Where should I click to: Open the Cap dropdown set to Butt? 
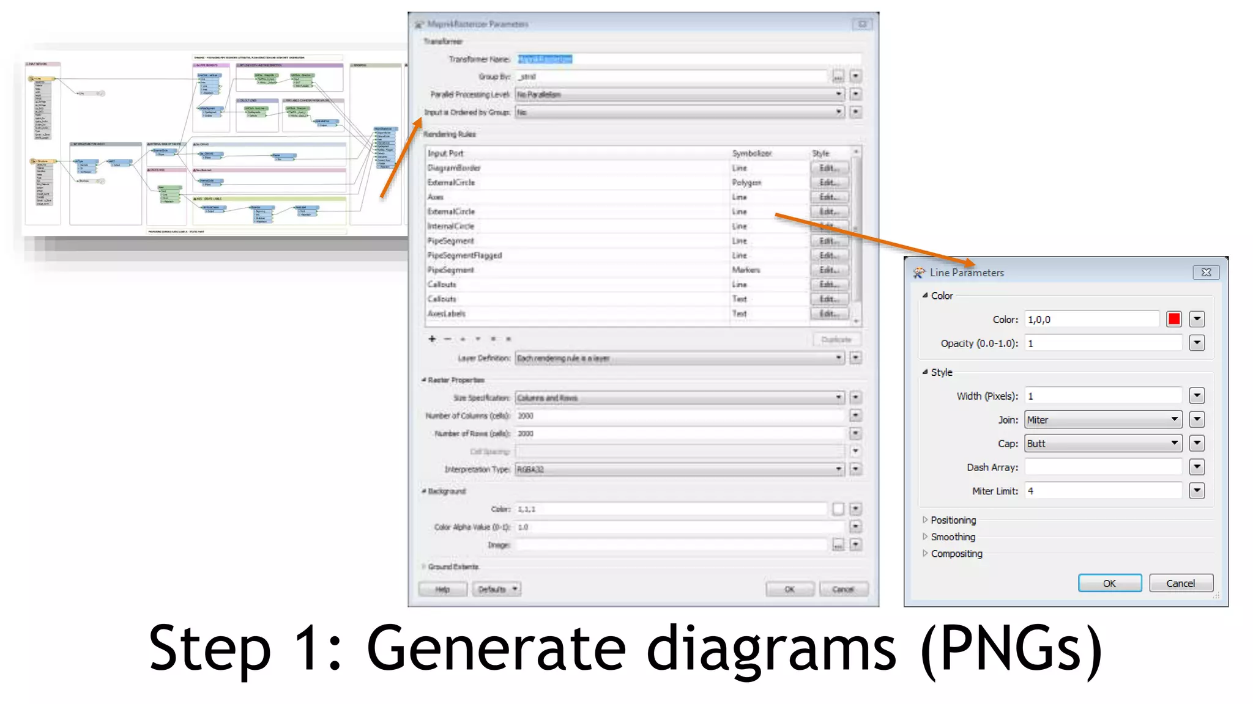pos(1103,443)
